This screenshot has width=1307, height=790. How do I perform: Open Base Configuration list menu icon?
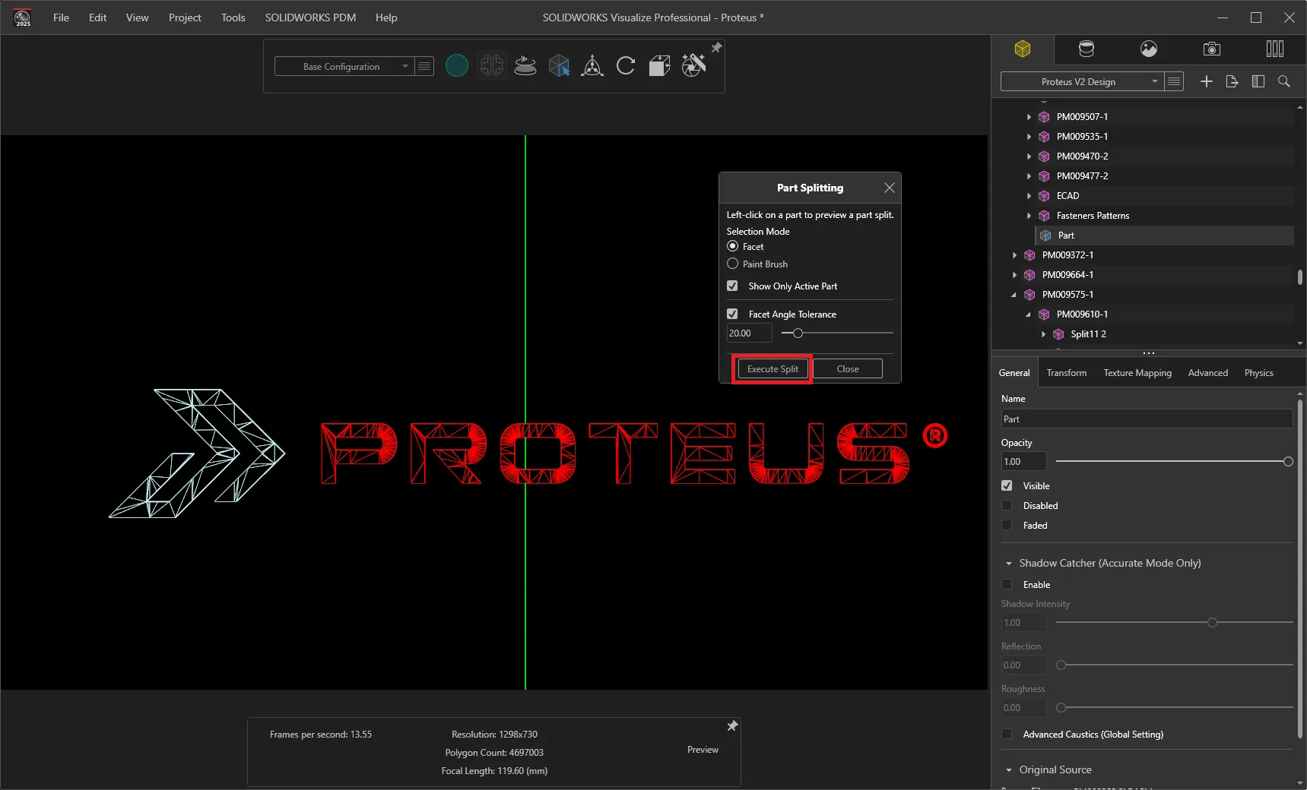[424, 66]
